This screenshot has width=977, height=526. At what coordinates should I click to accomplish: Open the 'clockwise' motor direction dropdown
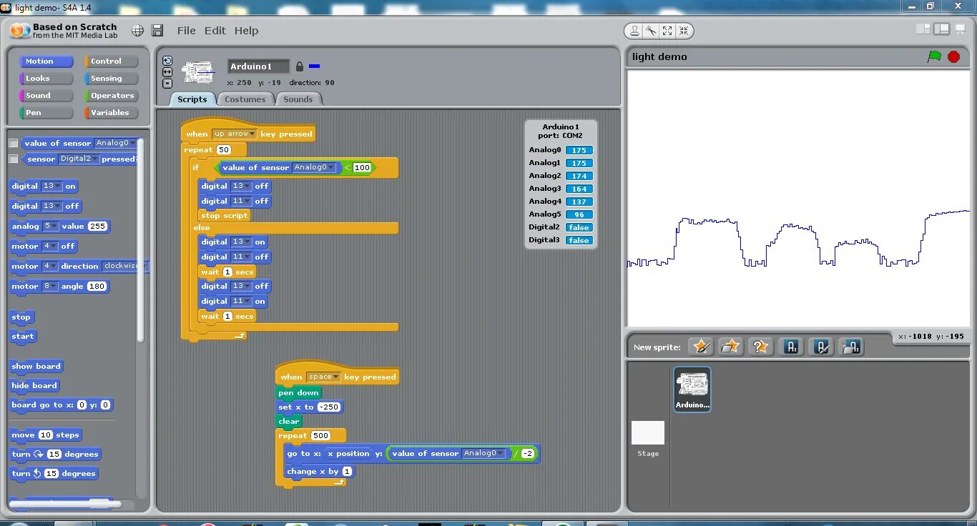pos(124,266)
